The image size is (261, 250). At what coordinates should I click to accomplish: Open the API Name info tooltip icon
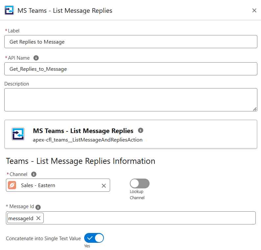point(36,58)
